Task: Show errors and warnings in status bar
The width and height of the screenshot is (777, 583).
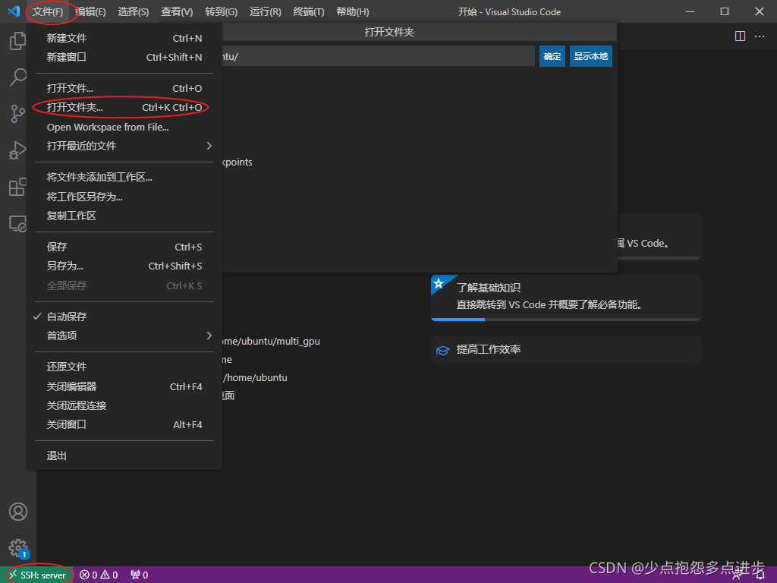Action: (99, 575)
